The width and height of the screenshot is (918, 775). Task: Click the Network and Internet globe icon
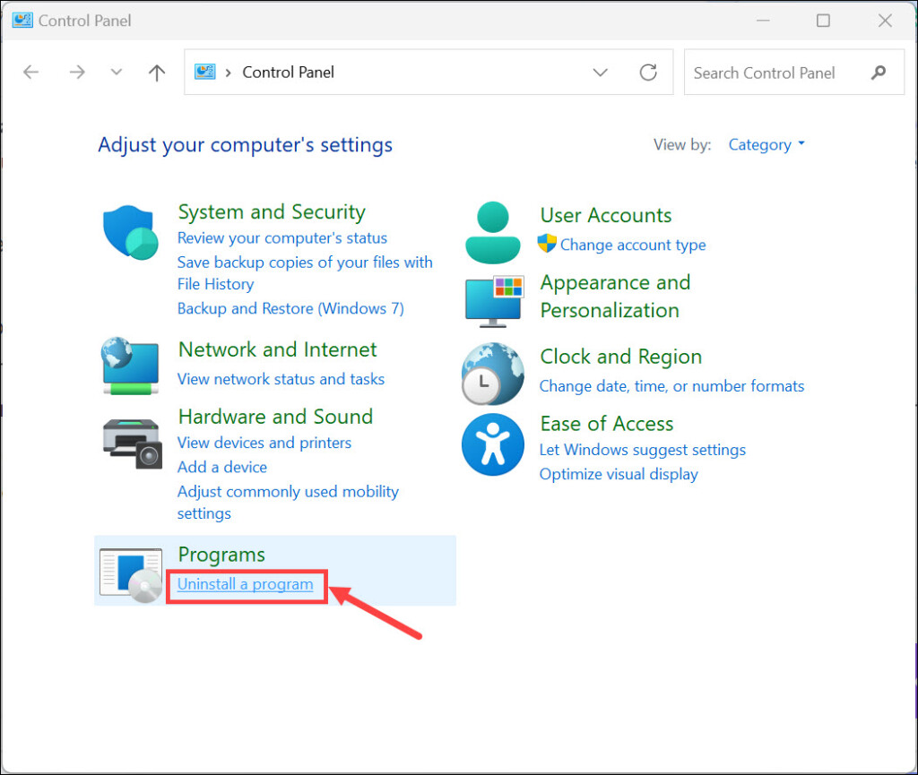tap(130, 366)
